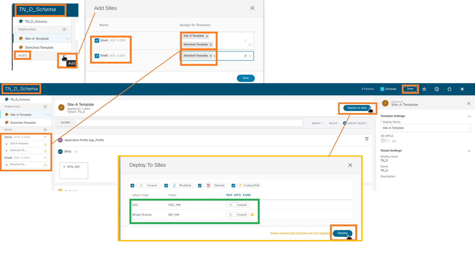Select Stretched Te... entry under SiteB
This screenshot has height=259, width=475.
pos(18,164)
